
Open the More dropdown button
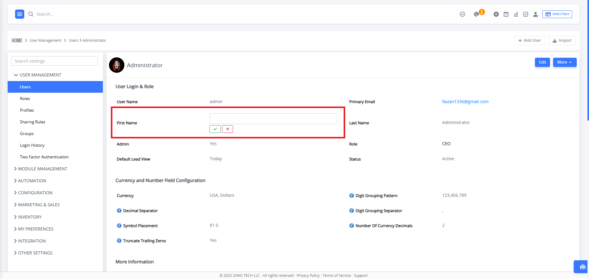coord(565,62)
